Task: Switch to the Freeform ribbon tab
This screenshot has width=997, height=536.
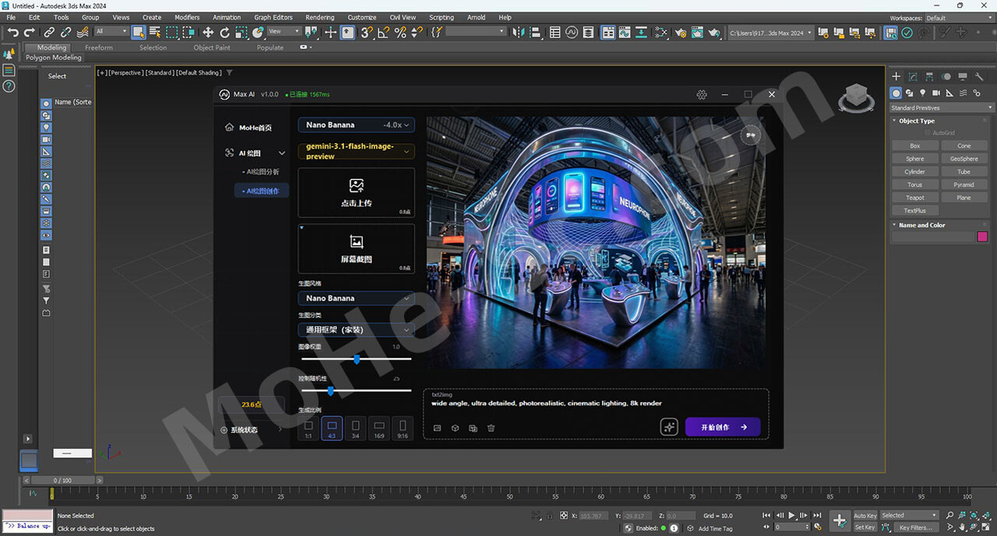Action: (x=99, y=47)
